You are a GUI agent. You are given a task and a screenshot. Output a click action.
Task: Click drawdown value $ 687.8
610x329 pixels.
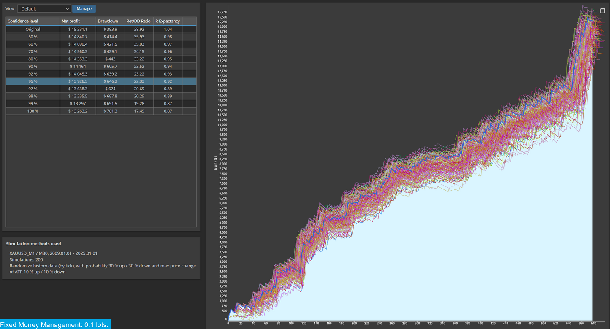[110, 96]
